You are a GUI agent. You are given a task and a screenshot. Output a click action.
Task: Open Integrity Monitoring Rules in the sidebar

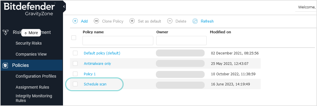tap(34, 98)
